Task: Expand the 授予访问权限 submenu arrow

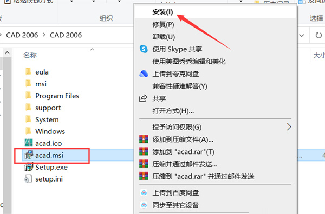Action: coord(289,127)
